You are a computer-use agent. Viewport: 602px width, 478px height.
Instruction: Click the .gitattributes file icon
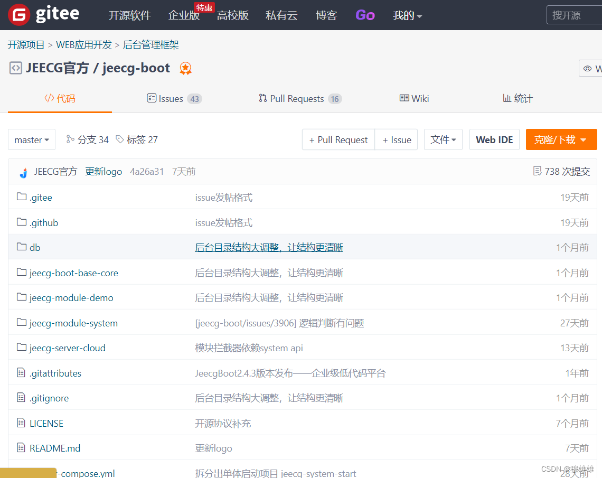coord(21,372)
